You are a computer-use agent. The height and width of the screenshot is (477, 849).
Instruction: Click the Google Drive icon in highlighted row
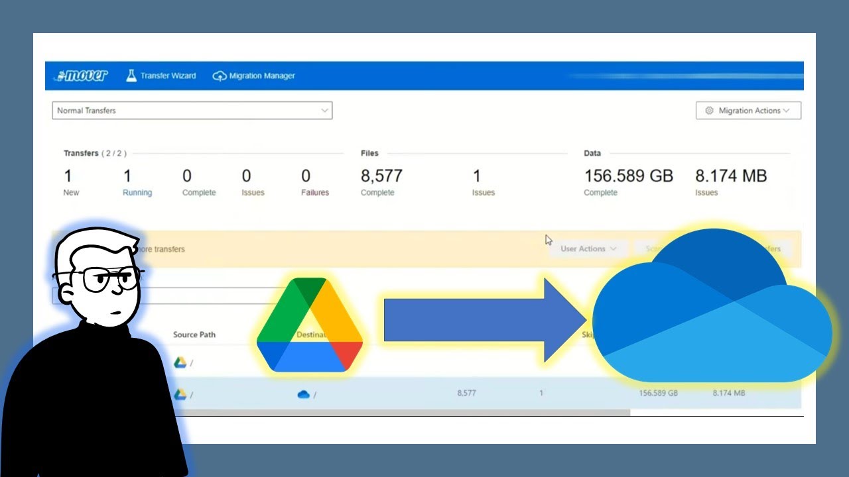coord(180,394)
